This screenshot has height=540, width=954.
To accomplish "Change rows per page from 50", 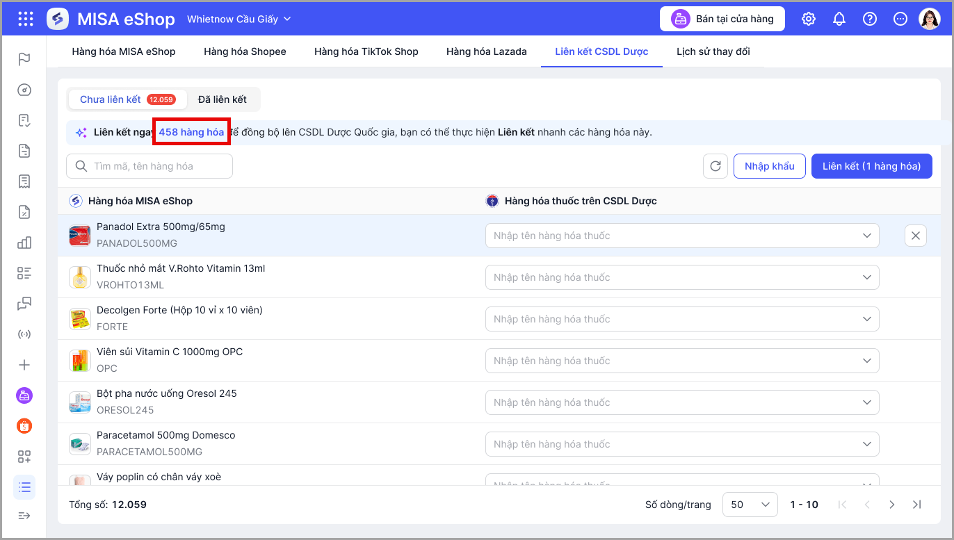I will (750, 505).
